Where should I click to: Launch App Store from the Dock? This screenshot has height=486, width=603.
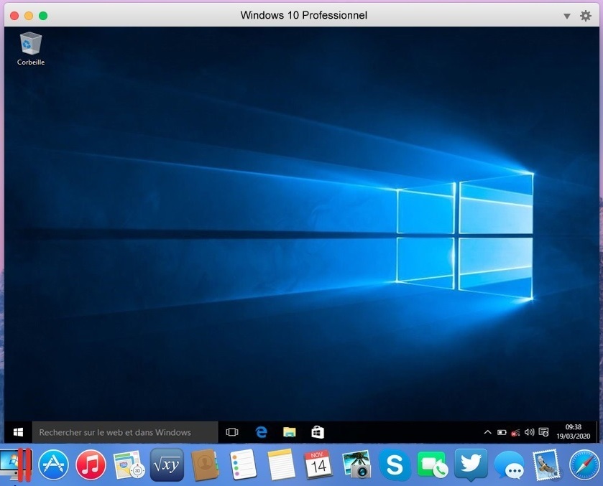pyautogui.click(x=53, y=465)
